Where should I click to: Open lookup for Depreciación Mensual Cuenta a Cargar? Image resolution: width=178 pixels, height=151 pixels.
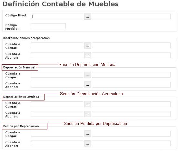tap(87, 75)
